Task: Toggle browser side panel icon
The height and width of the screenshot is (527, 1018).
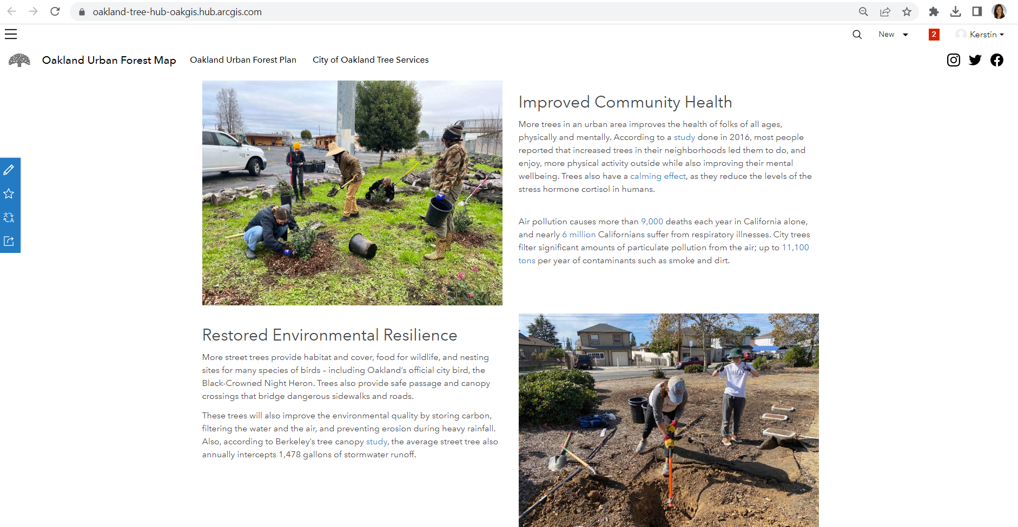Action: point(977,12)
